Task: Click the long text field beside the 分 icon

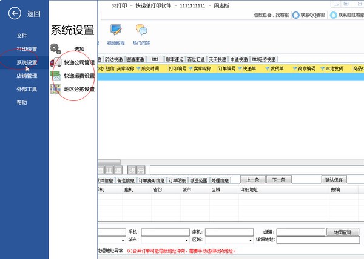Action: tap(257, 170)
